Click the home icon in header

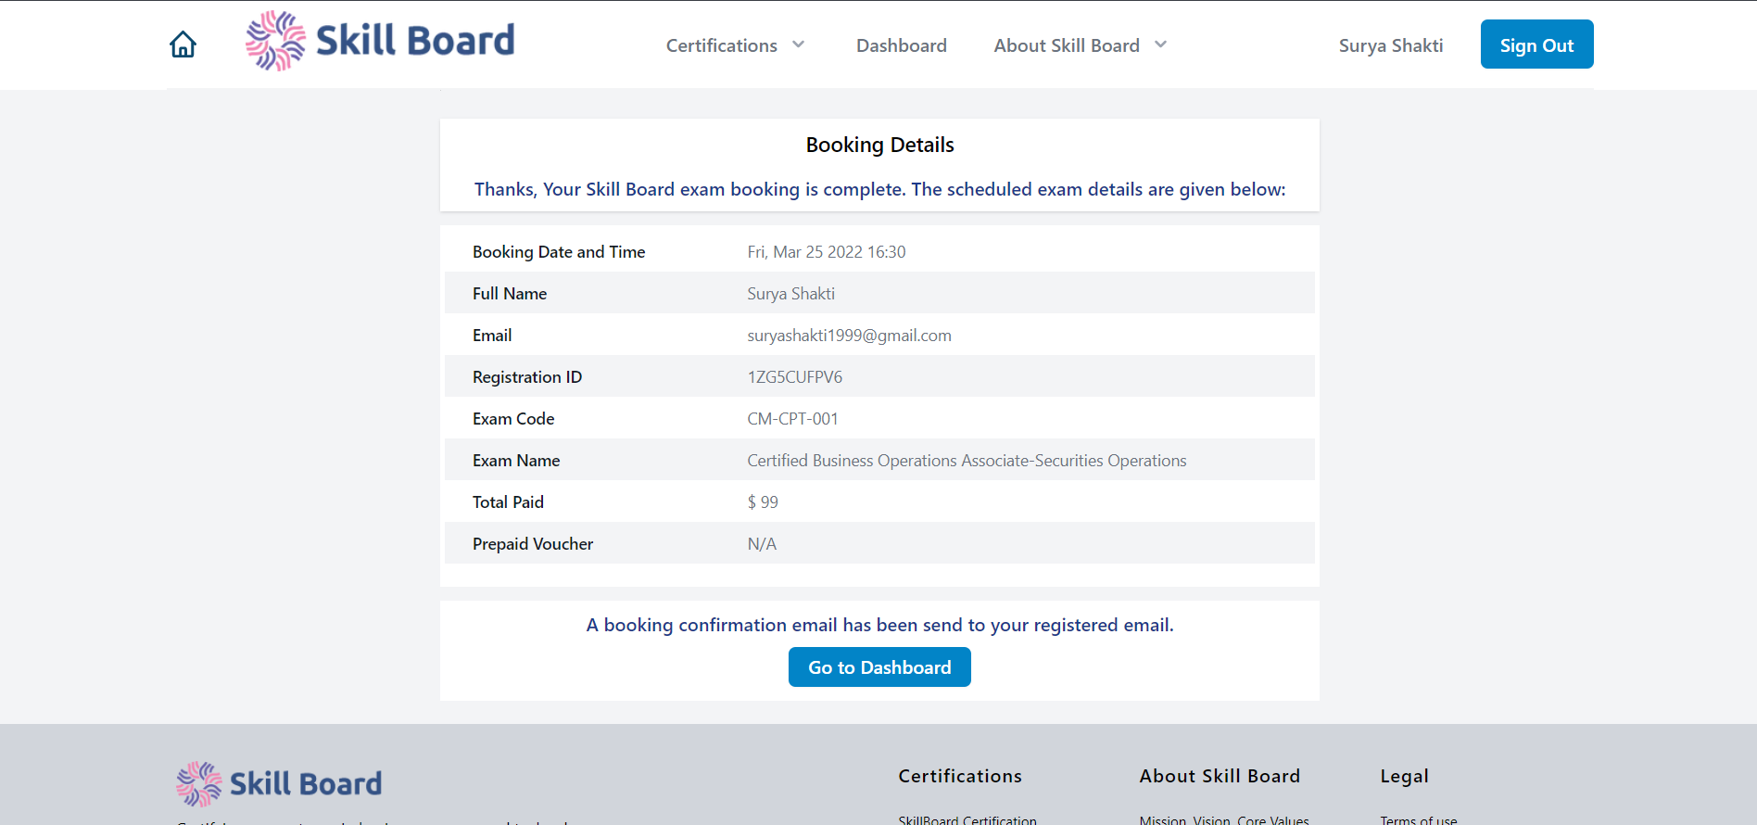click(x=183, y=44)
